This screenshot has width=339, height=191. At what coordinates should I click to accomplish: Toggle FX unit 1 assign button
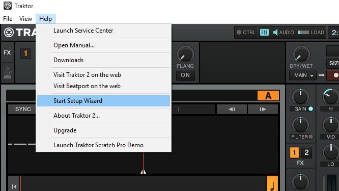point(294,152)
